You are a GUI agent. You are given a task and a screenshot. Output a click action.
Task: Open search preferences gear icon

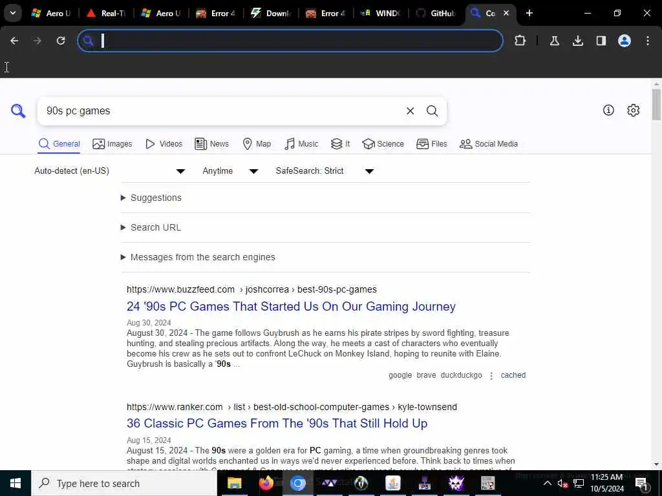click(633, 110)
